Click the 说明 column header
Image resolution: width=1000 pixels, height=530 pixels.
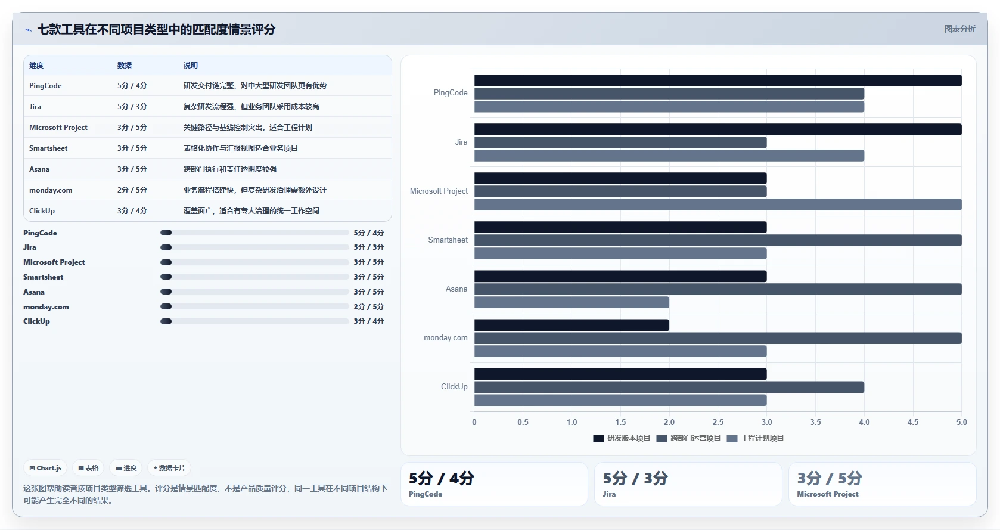click(x=191, y=66)
